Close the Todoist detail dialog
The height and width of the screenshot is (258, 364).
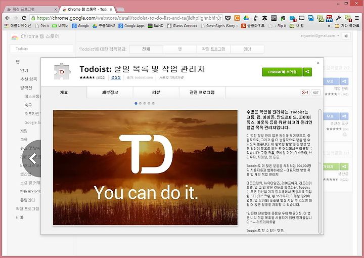coord(318,63)
